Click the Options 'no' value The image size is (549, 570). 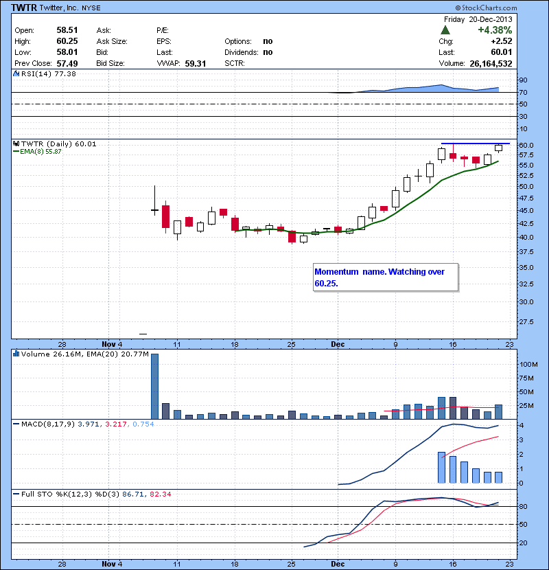pyautogui.click(x=268, y=41)
